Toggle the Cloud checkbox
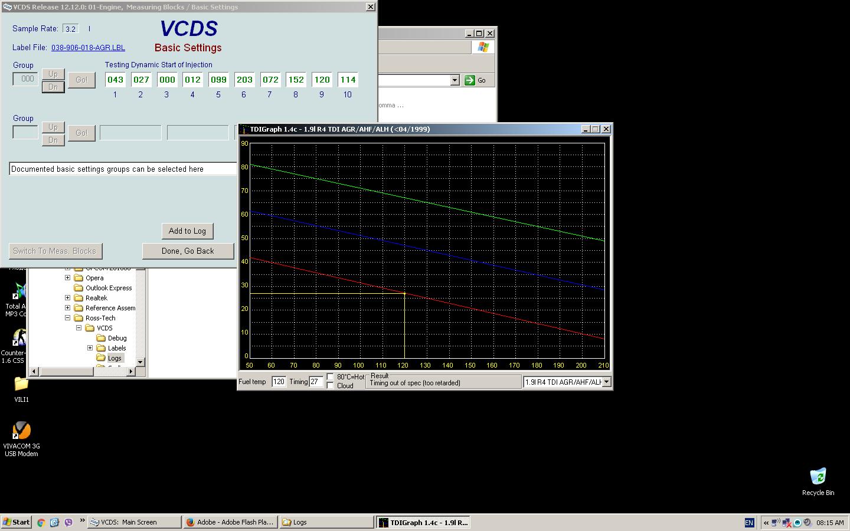 (x=331, y=386)
